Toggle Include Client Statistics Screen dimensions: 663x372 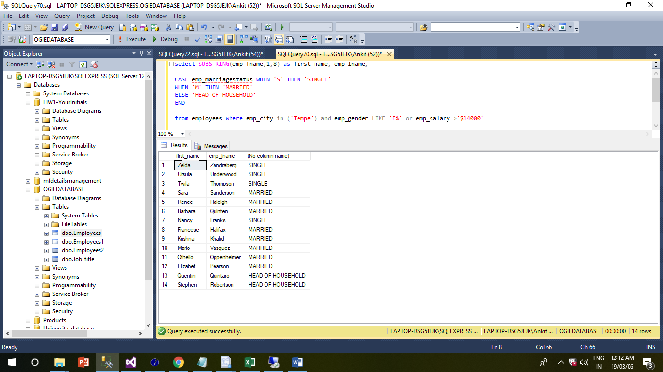pos(254,39)
